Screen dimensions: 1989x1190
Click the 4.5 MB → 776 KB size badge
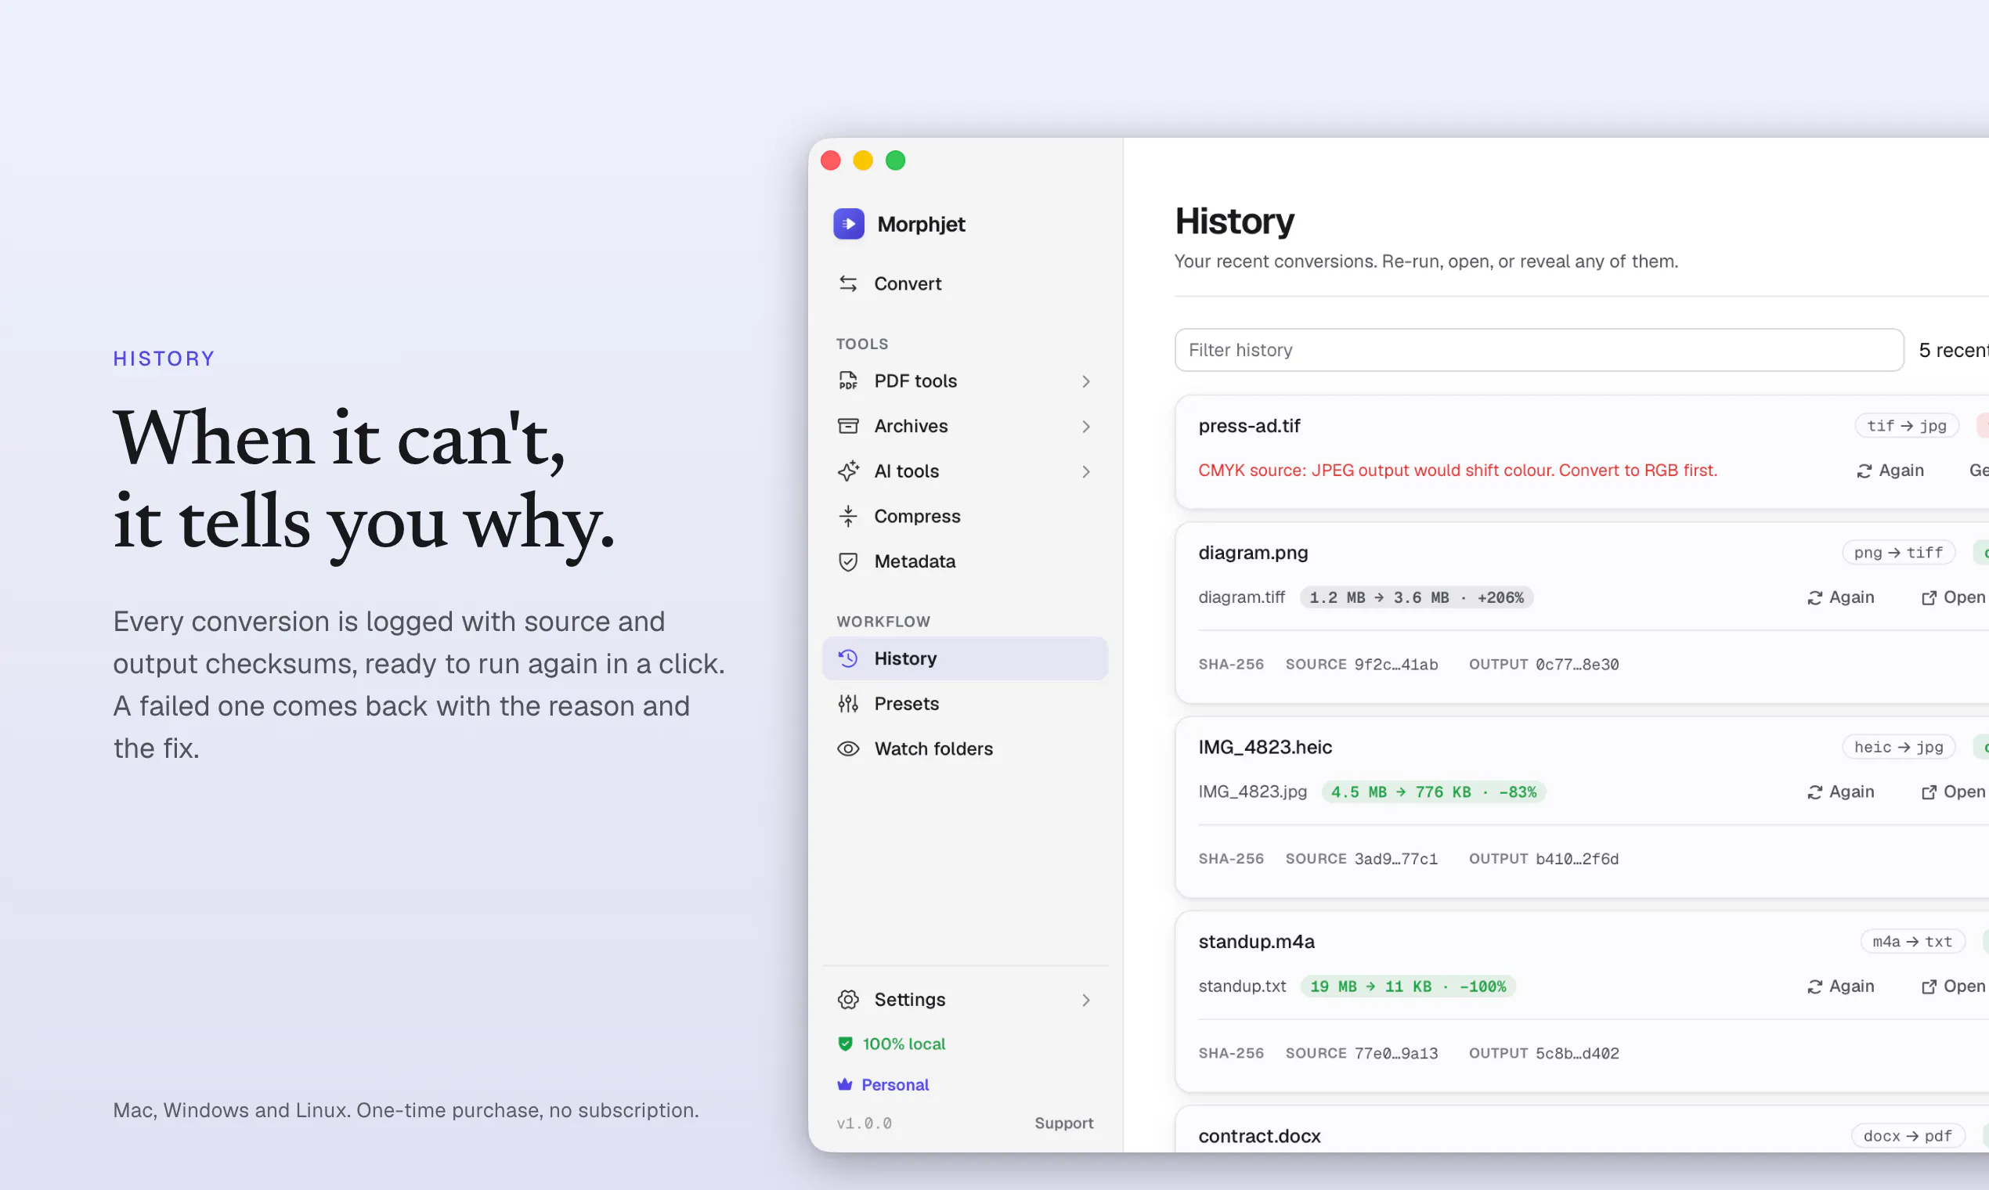tap(1433, 792)
